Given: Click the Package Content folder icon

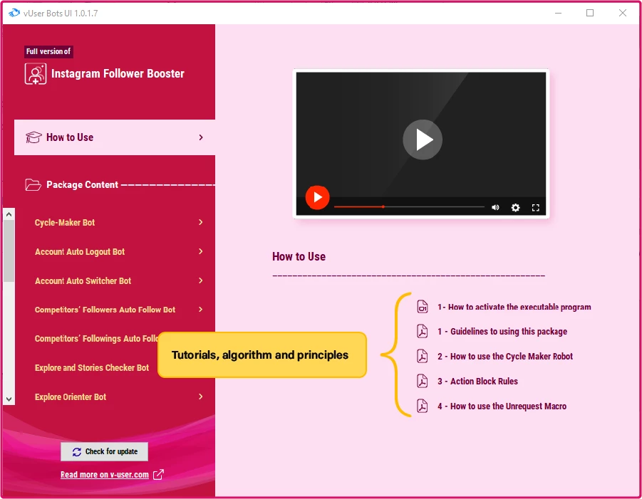Looking at the screenshot, I should pos(33,185).
